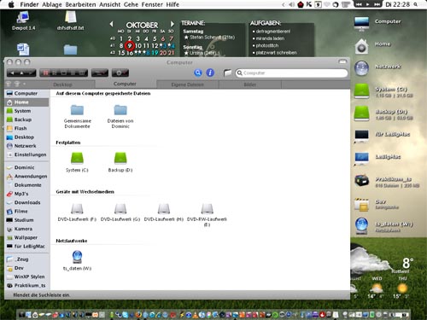Viewport: 427px width, 320px height.
Task: Click the circled day 9 in calendar
Action: [x=130, y=45]
